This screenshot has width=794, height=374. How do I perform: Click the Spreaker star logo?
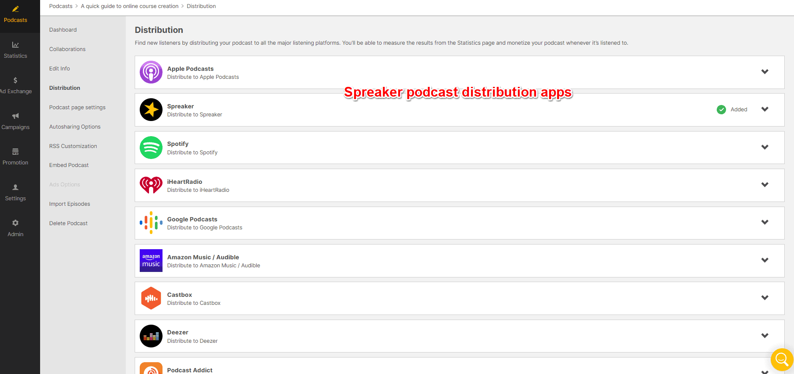[x=151, y=110]
